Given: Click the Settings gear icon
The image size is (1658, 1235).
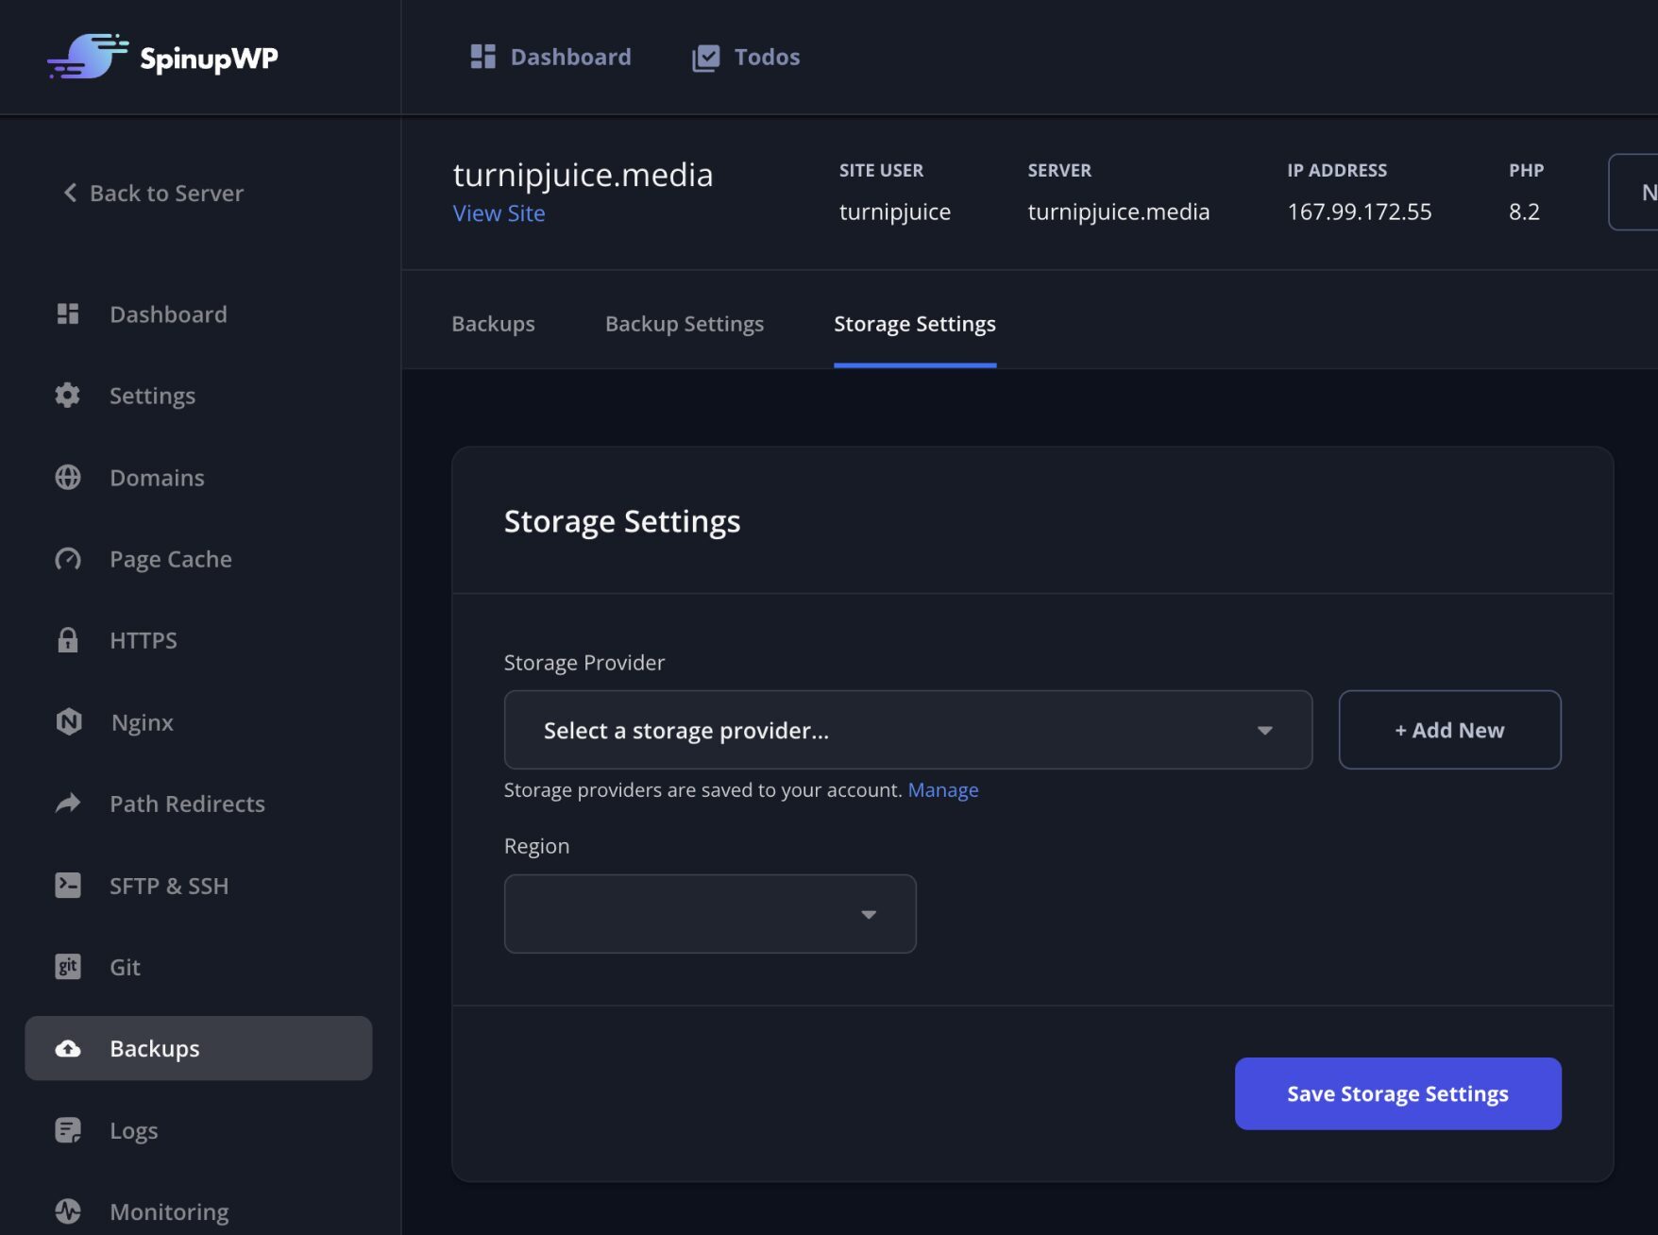Looking at the screenshot, I should click(x=68, y=395).
